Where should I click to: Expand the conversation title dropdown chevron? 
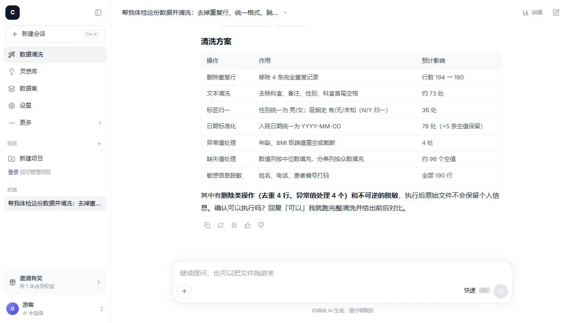[285, 13]
